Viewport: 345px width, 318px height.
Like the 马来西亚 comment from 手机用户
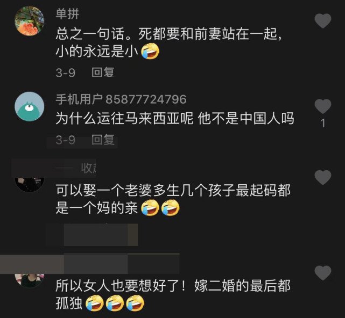click(323, 106)
